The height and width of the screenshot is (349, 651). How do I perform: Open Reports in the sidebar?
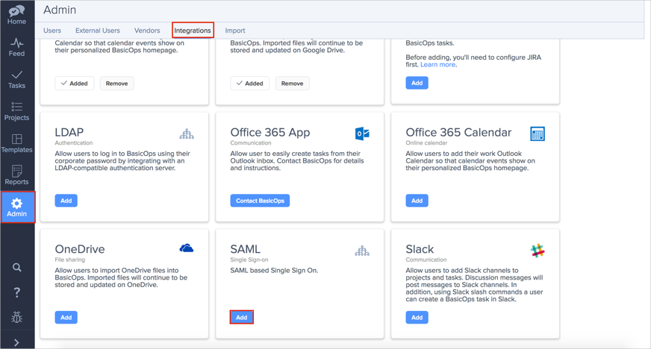point(16,175)
